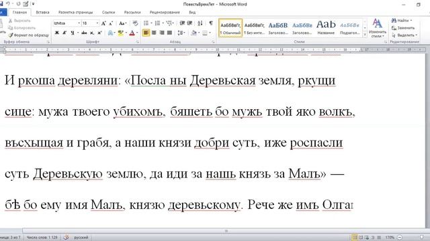Click the zoom out minus button

(x=400, y=238)
